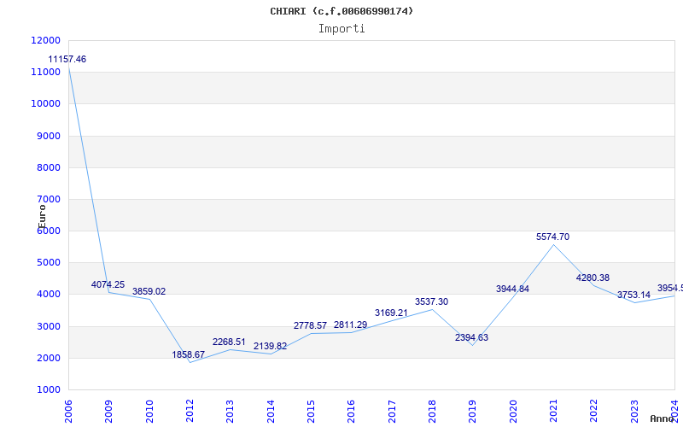This screenshot has height=427, width=683.
Task: Click x-axis year label 2020
Action: (x=513, y=412)
